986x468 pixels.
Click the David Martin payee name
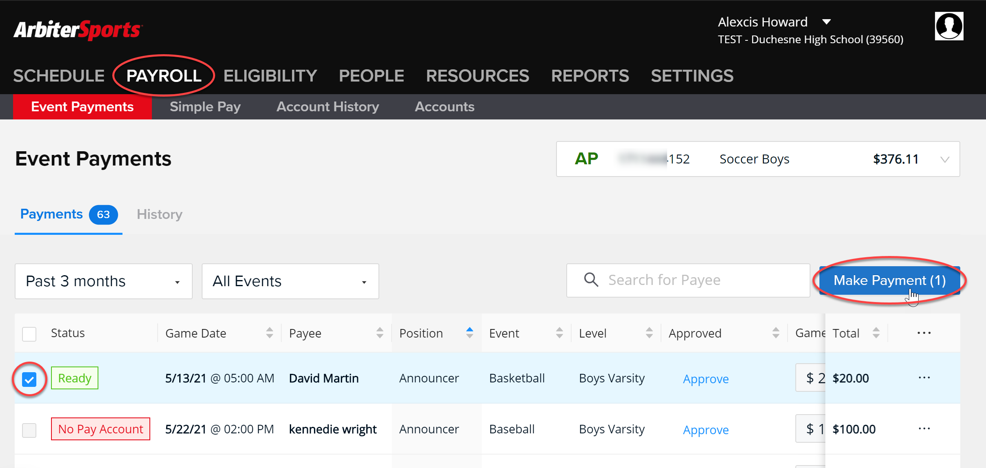coord(324,378)
